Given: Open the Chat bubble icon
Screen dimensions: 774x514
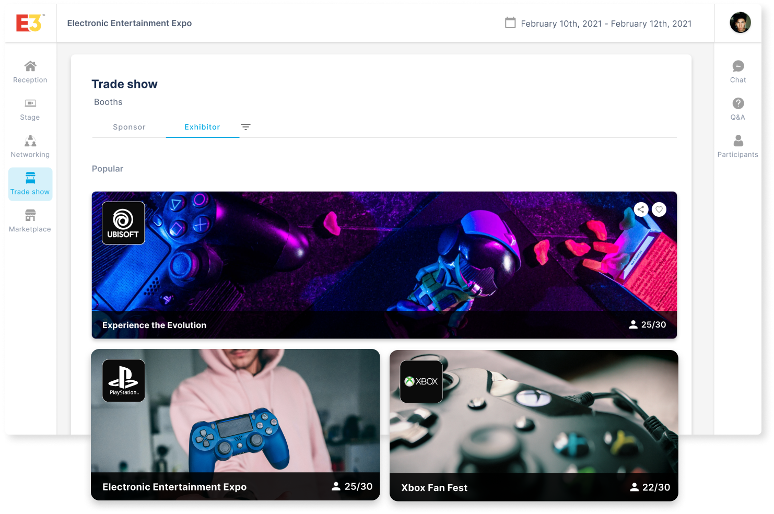Looking at the screenshot, I should (738, 66).
